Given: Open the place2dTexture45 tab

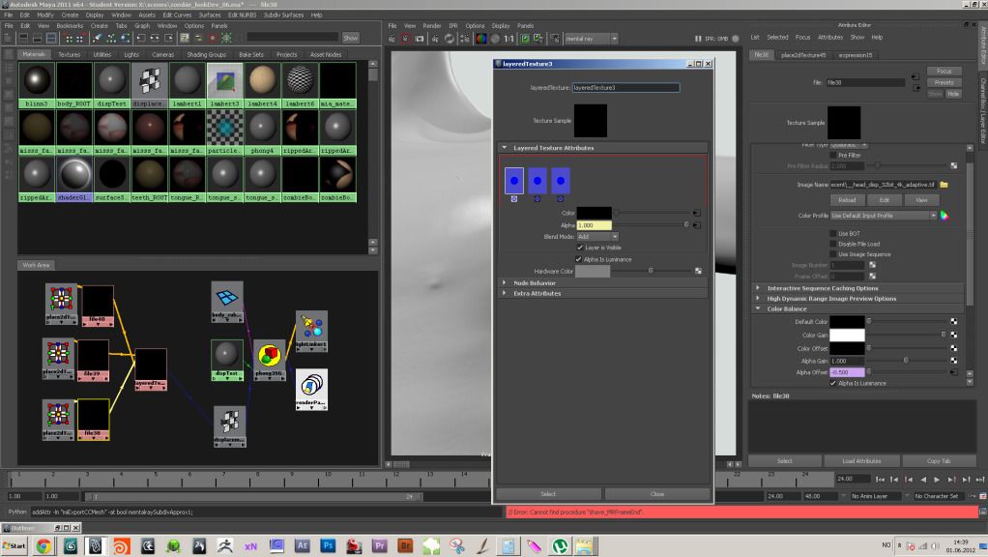Looking at the screenshot, I should tap(803, 55).
